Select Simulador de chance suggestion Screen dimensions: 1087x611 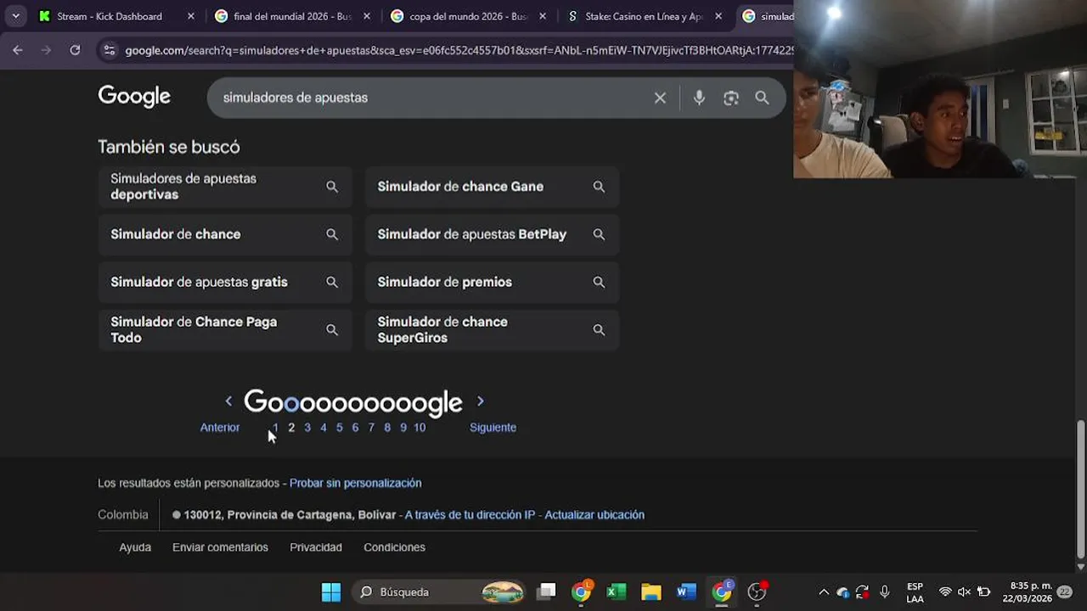pos(225,234)
